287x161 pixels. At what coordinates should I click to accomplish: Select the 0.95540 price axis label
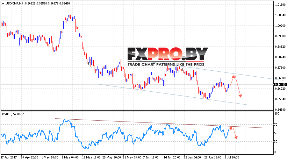click(280, 99)
